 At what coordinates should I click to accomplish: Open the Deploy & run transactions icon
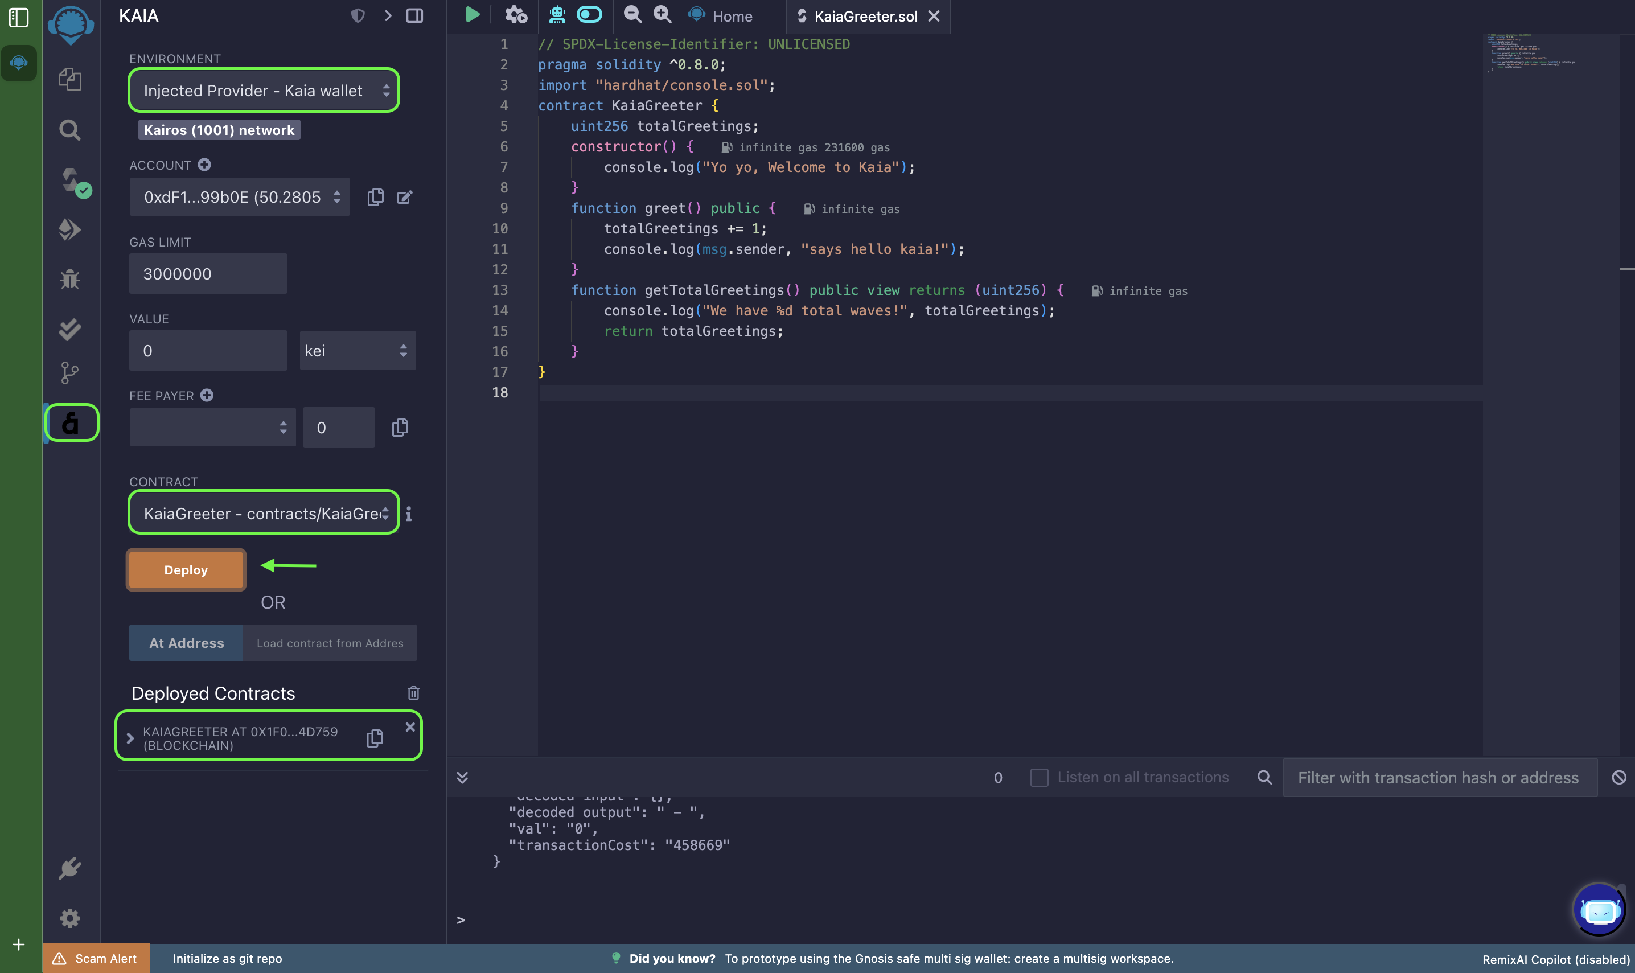click(70, 229)
